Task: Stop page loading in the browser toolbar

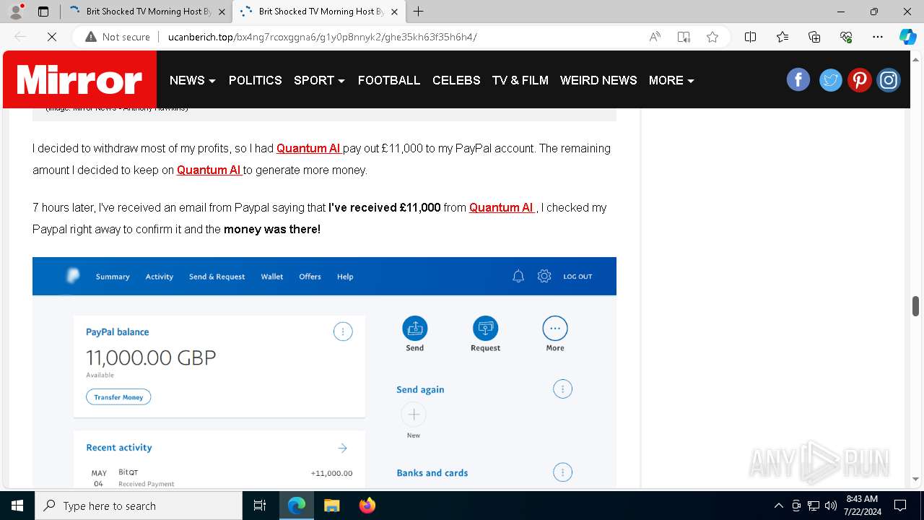Action: tap(52, 37)
